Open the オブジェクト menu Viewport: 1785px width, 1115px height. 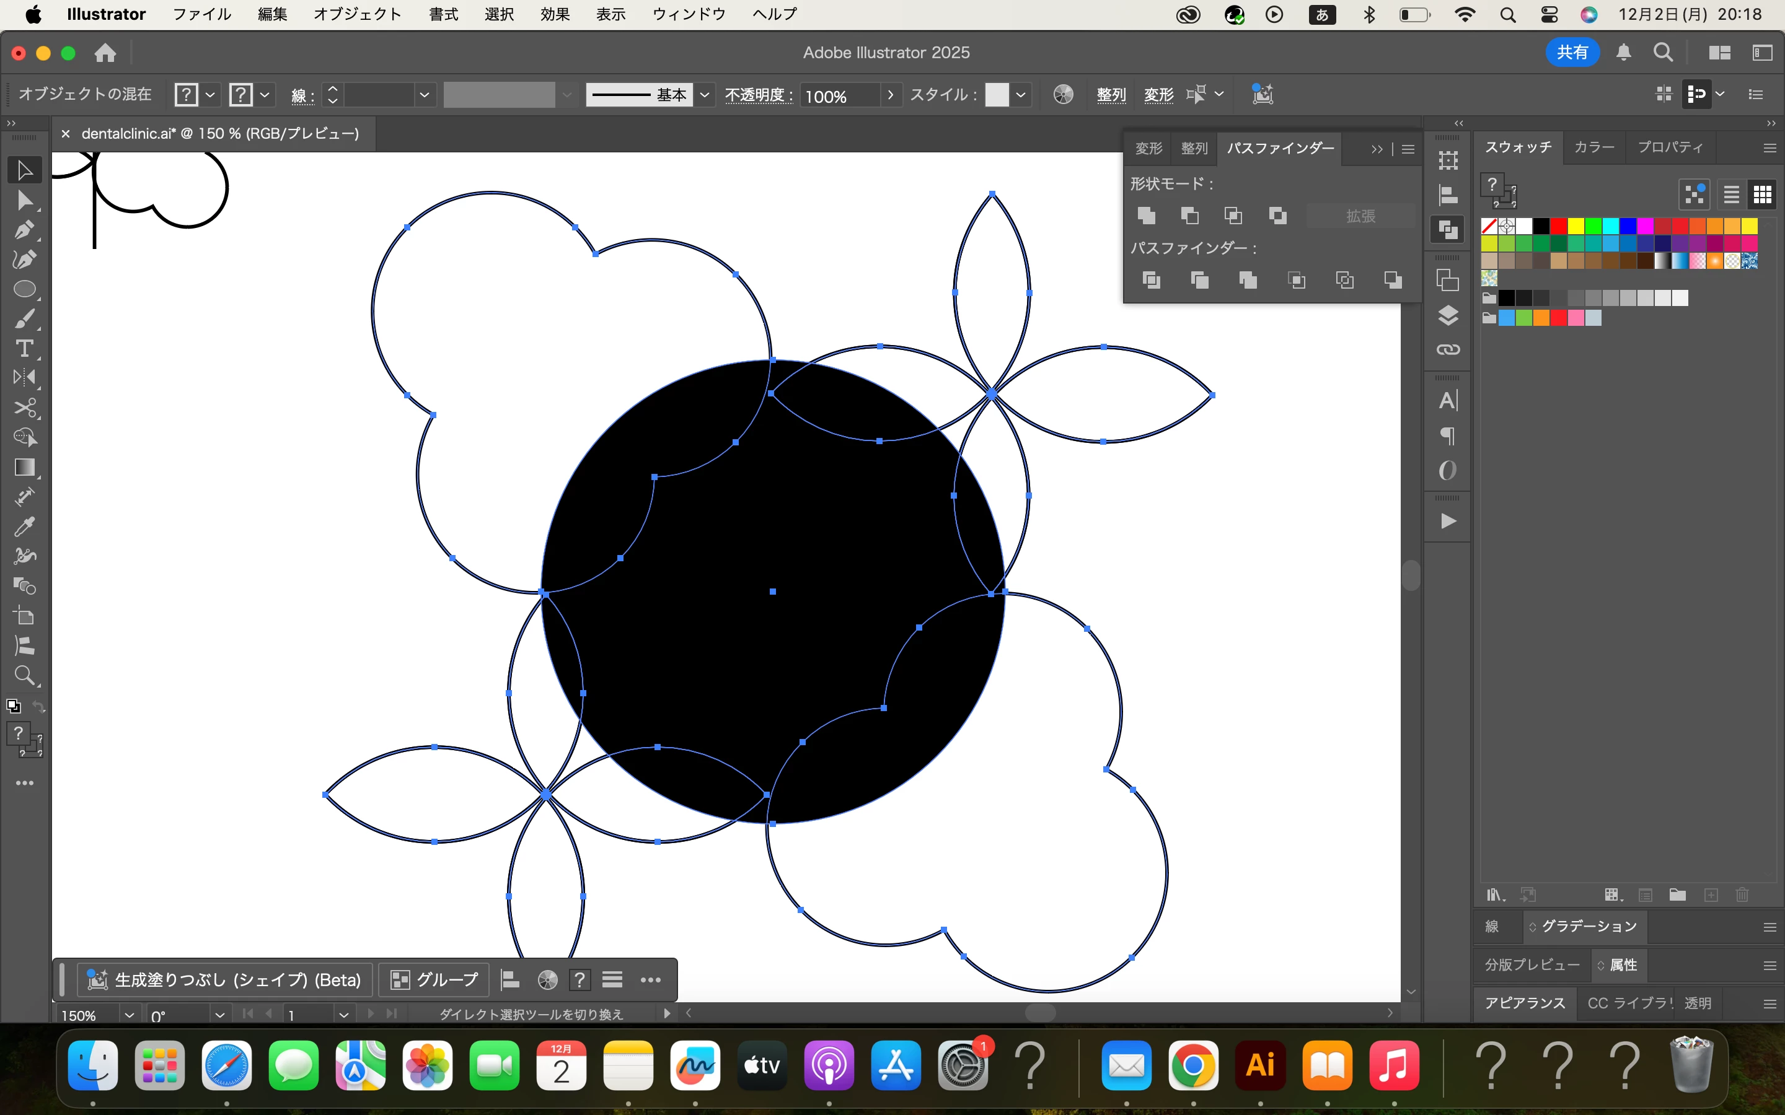(357, 14)
